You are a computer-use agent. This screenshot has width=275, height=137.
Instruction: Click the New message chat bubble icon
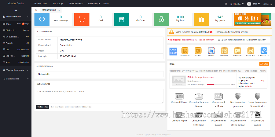(42, 19)
